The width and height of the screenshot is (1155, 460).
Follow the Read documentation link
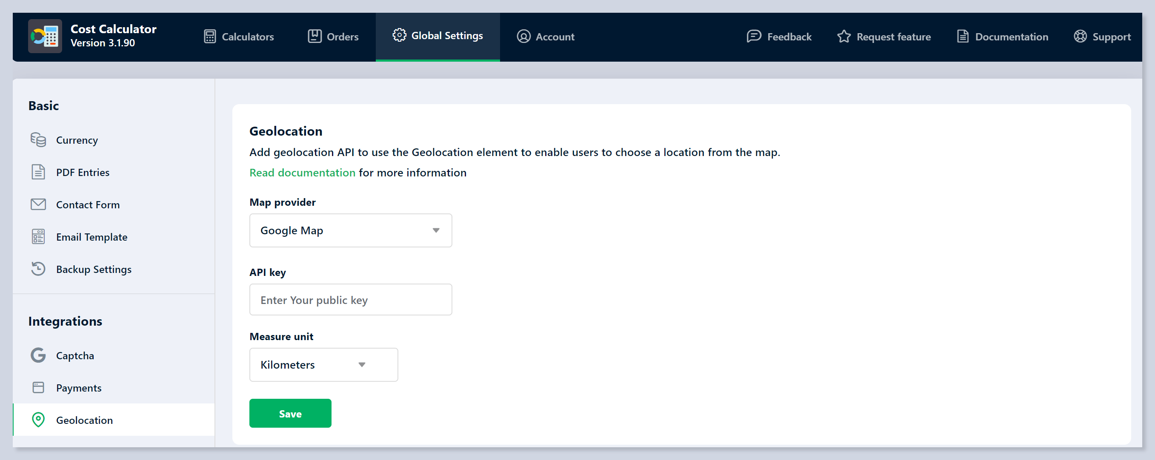pyautogui.click(x=302, y=173)
